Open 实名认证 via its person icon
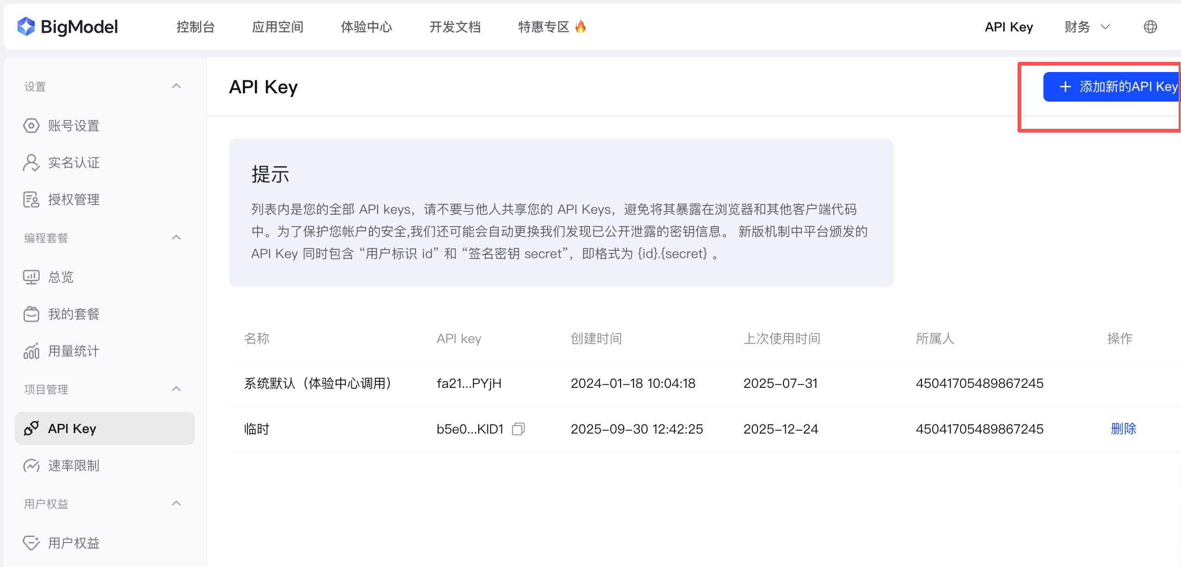 click(x=31, y=163)
